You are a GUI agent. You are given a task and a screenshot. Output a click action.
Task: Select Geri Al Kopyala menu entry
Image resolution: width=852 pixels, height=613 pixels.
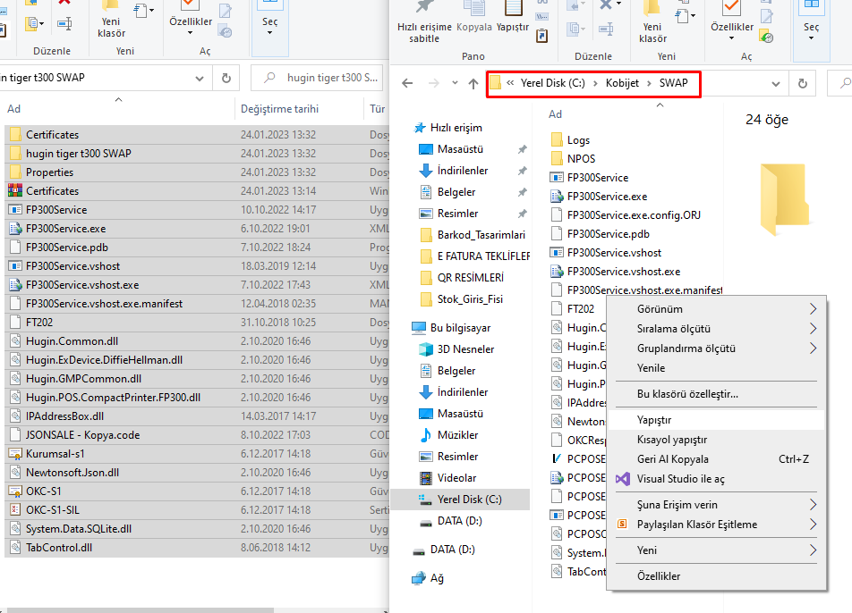716,459
